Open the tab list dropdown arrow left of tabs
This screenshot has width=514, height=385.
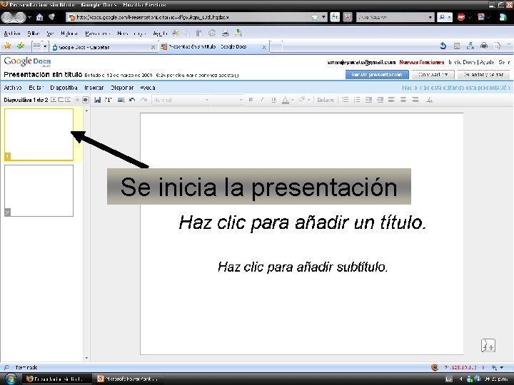point(45,46)
